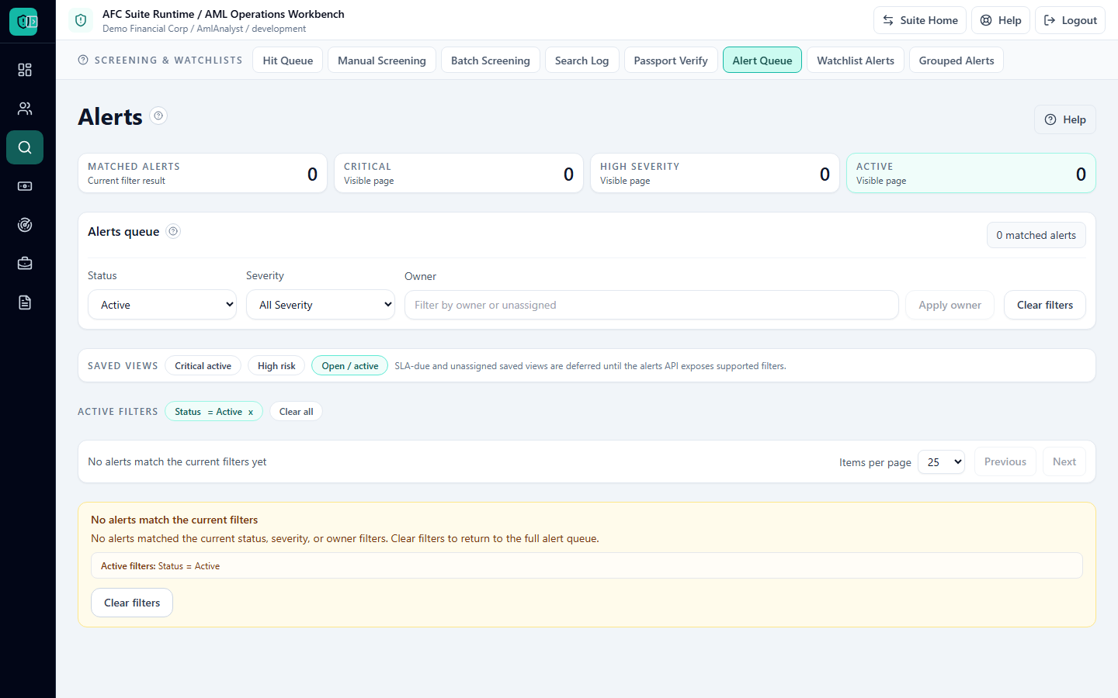Viewport: 1118px width, 698px height.
Task: Switch to the Manual Screening tab
Action: pyautogui.click(x=381, y=60)
